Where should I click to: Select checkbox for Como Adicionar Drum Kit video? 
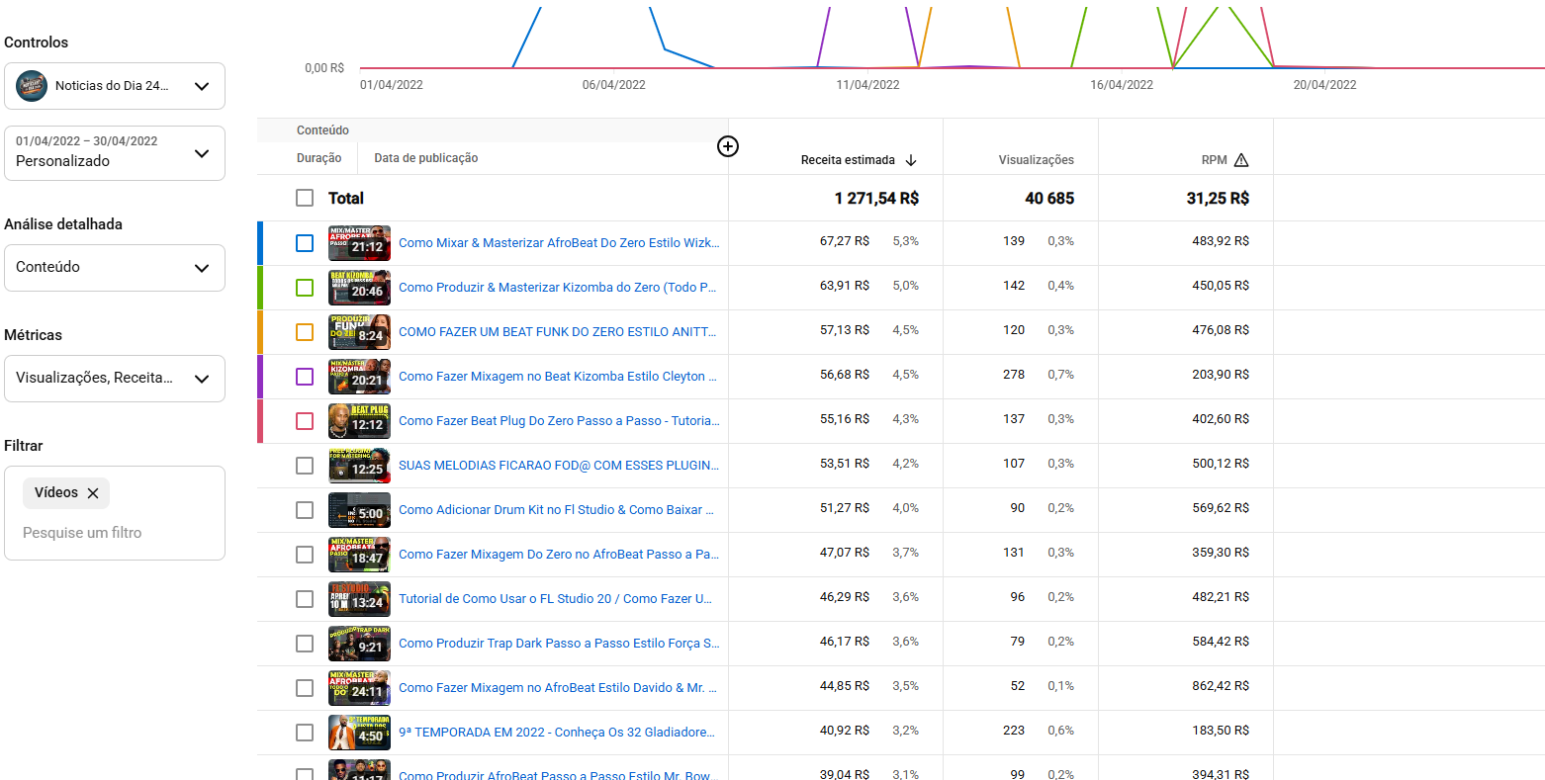(x=305, y=510)
